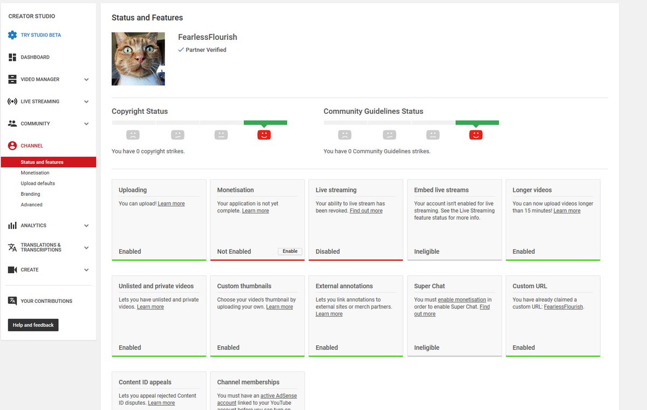The image size is (647, 410).
Task: Expand the Create section
Action: (86, 270)
